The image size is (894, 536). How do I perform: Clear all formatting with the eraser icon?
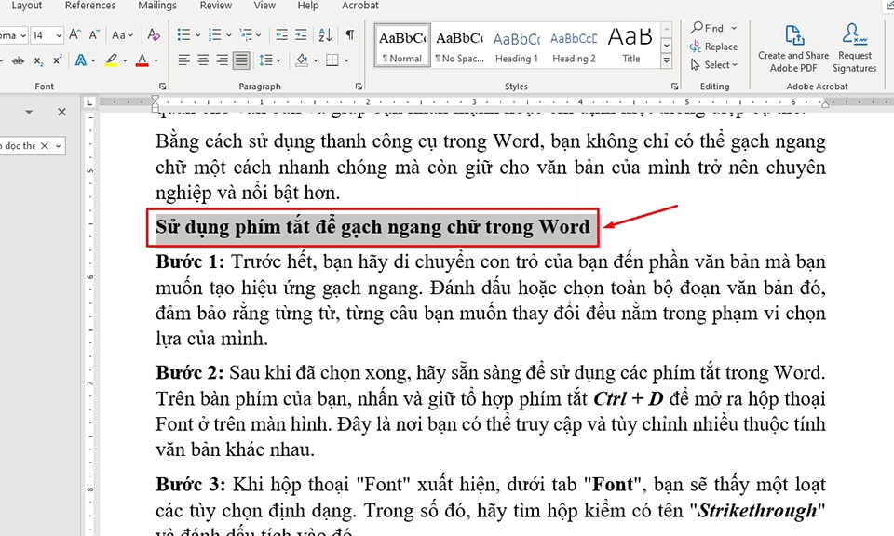tap(154, 34)
